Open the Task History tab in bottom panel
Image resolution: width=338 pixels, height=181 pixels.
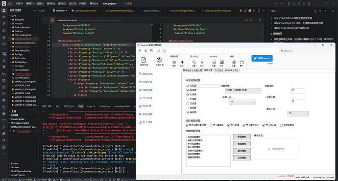tap(104, 106)
